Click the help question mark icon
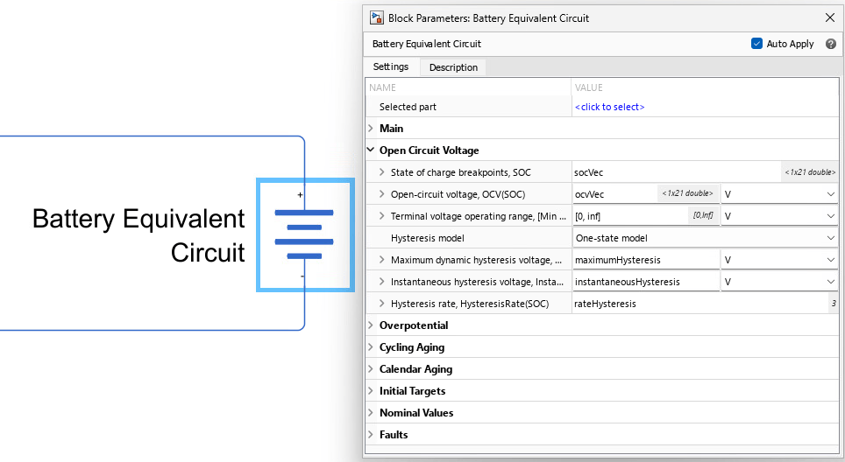845x462 pixels. point(830,44)
